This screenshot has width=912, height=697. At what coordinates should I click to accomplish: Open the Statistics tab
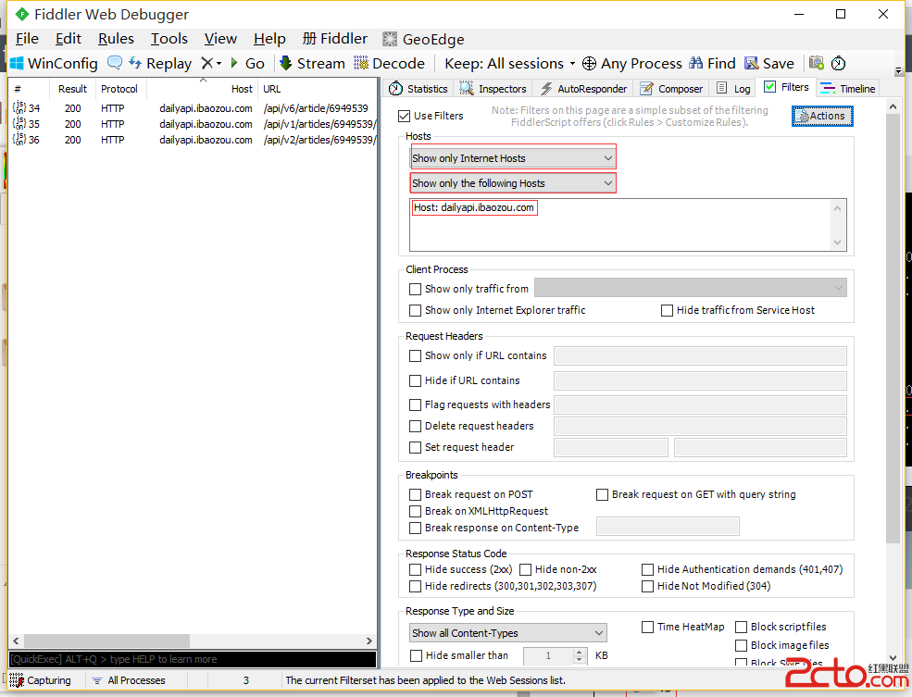(419, 88)
